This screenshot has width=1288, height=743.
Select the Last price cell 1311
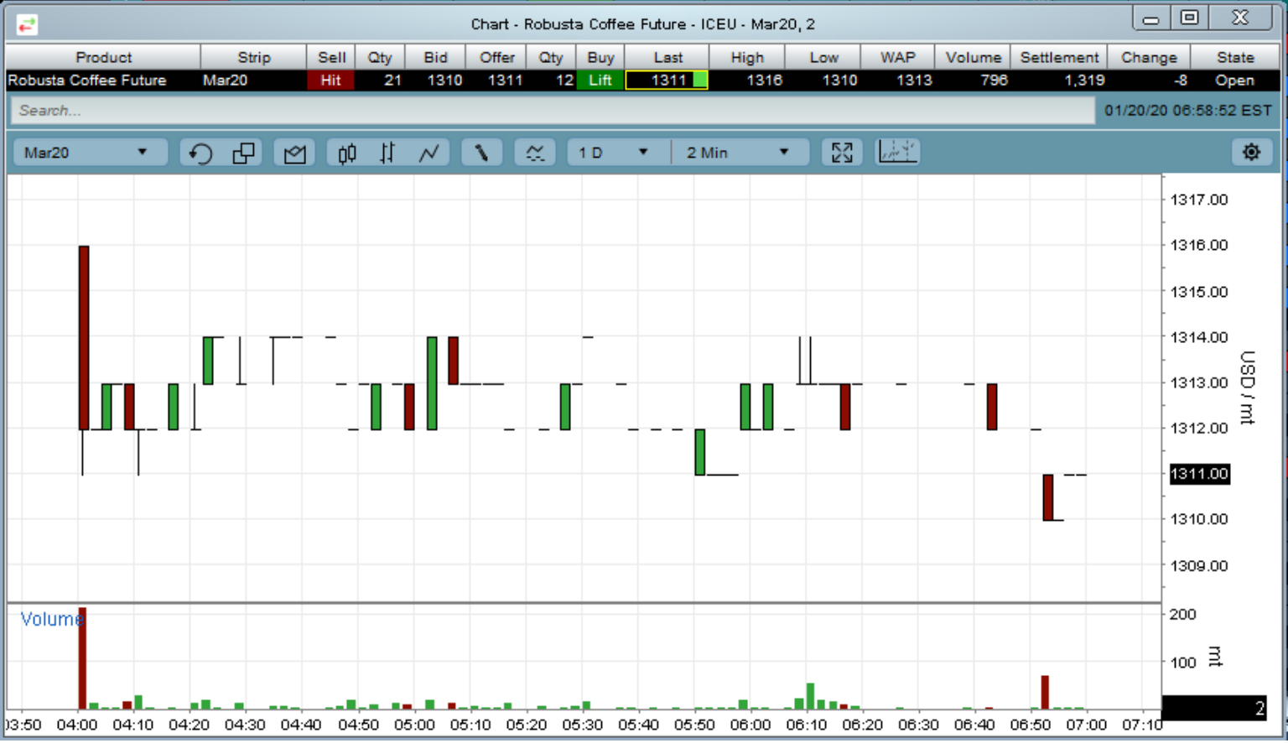tap(667, 81)
